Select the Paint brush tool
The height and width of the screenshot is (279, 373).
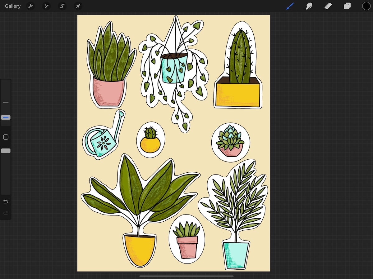pyautogui.click(x=290, y=6)
